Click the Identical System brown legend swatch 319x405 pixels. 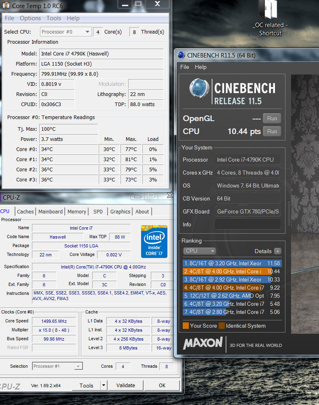coord(222,326)
